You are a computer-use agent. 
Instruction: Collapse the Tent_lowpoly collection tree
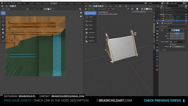(159, 14)
